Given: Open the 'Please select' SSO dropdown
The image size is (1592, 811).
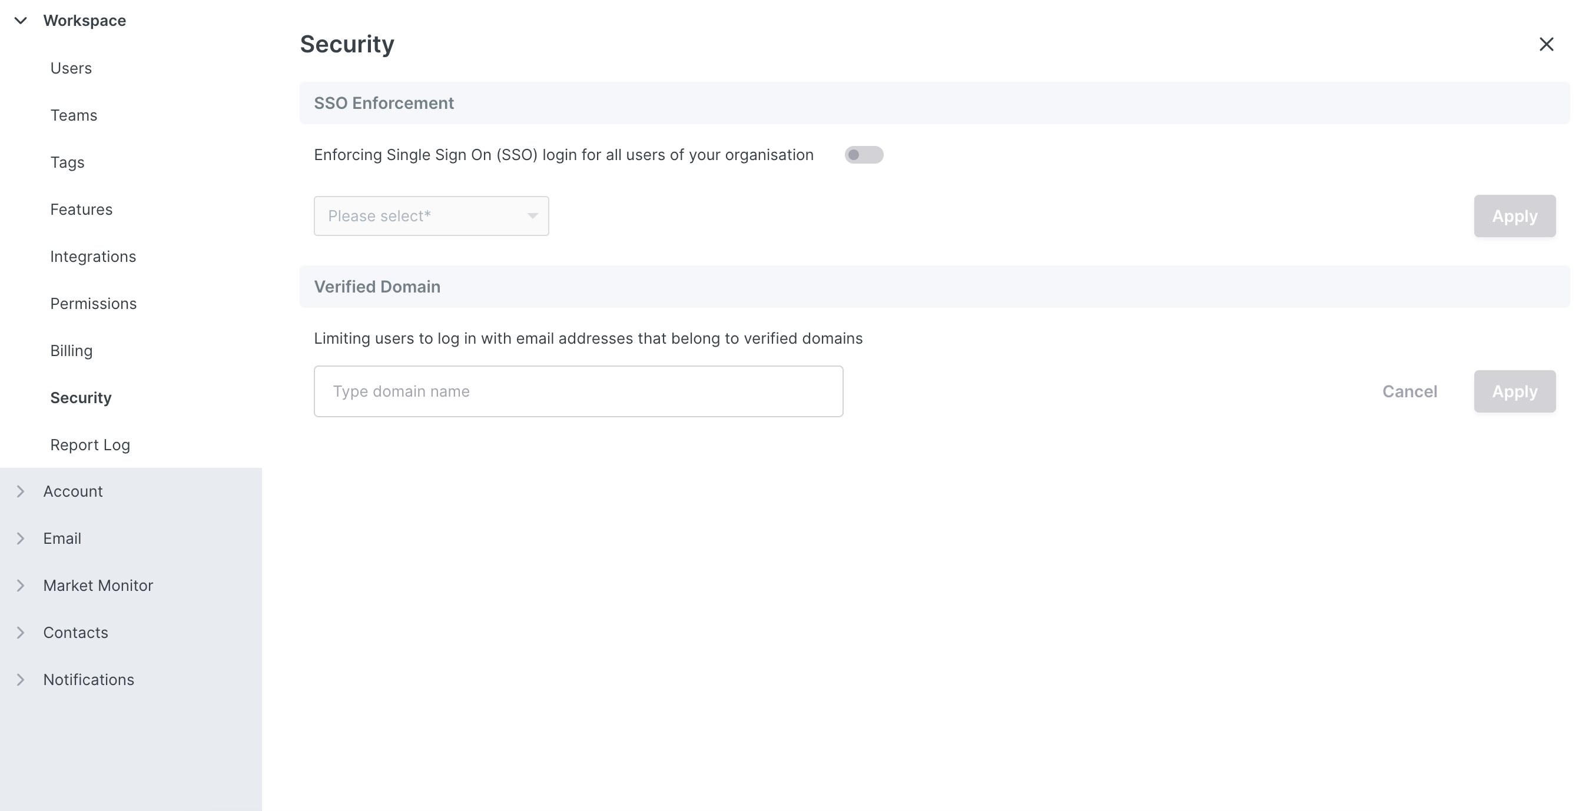Looking at the screenshot, I should pyautogui.click(x=431, y=216).
